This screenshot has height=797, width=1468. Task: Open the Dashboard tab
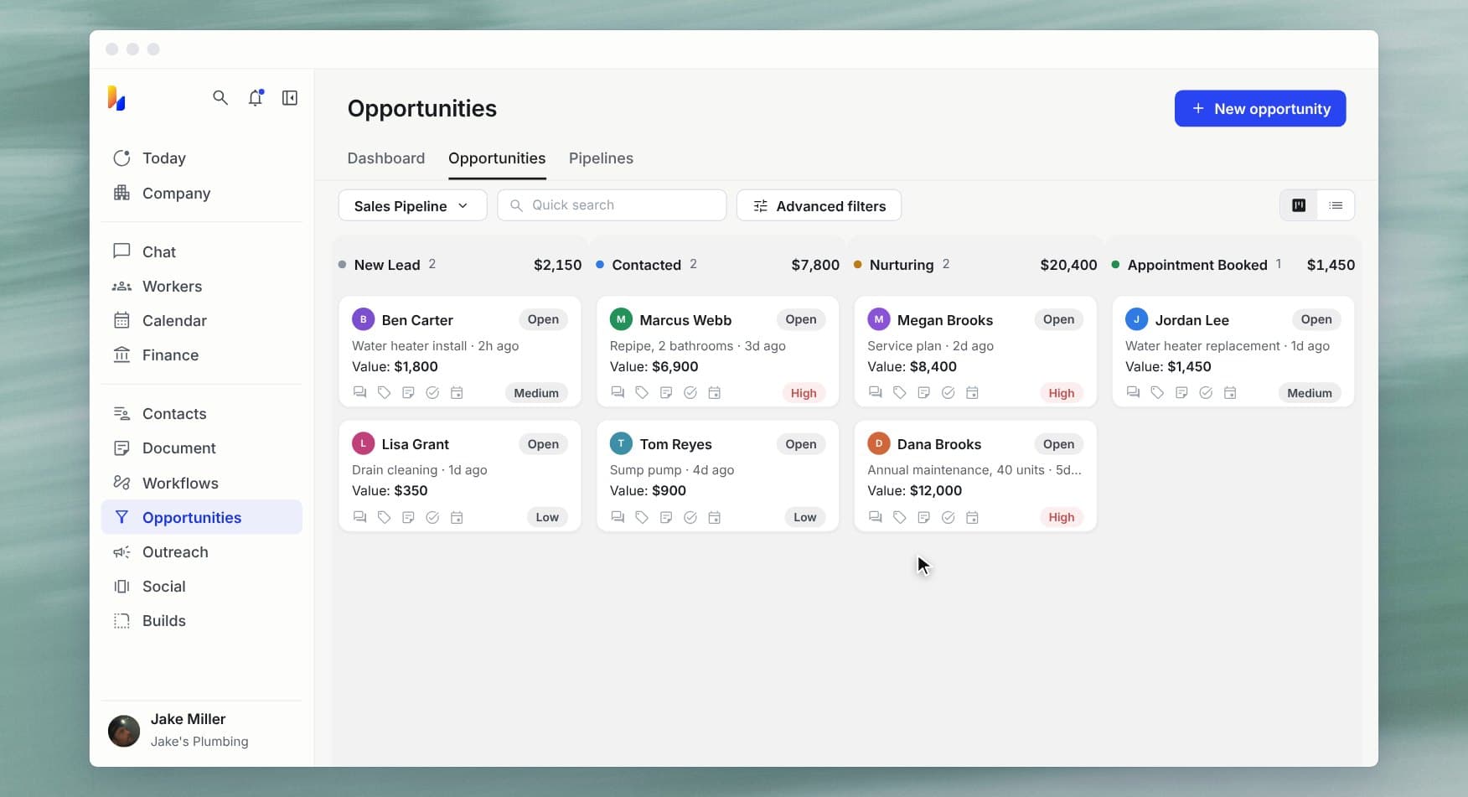[x=386, y=158]
